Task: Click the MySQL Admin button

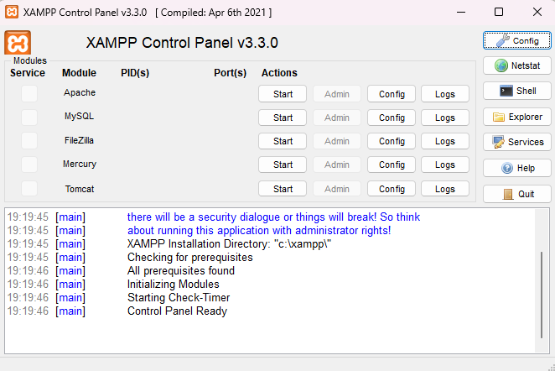Action: click(337, 118)
